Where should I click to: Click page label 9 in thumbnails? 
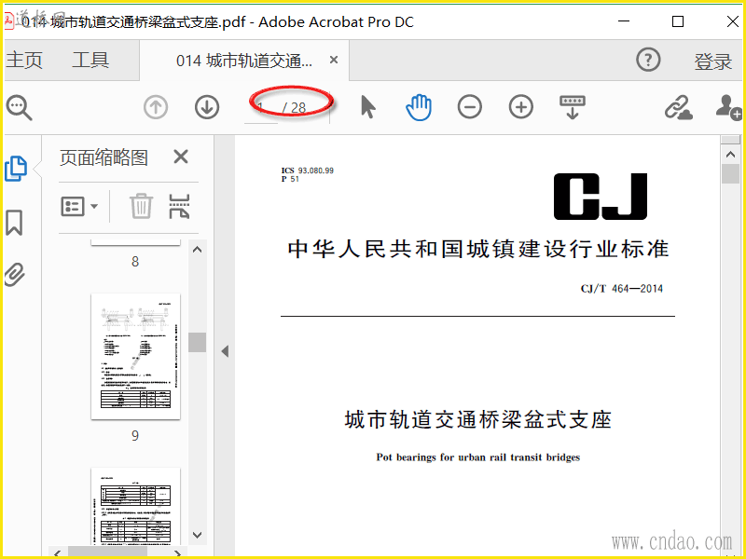point(135,436)
